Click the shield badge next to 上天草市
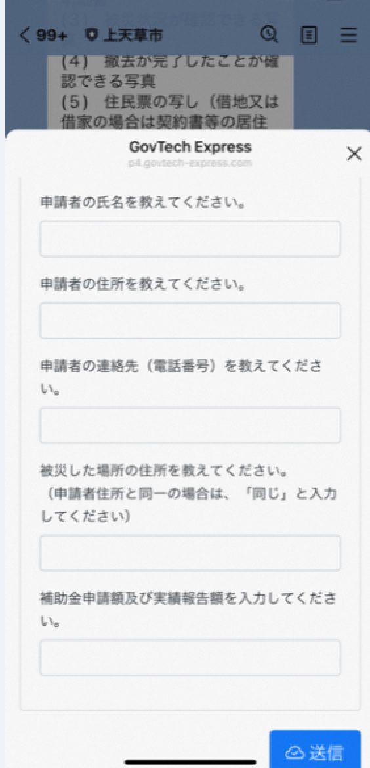The width and height of the screenshot is (370, 768). point(91,35)
